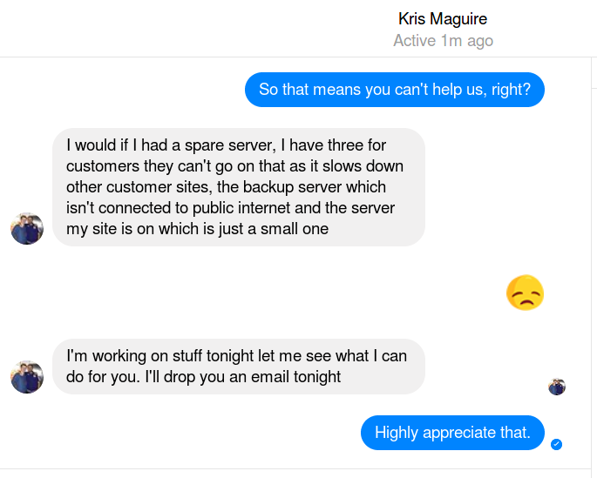Screen dimensions: 597x478
Task: Click 'do for you. I'll drop you an email tonight' line
Action: (203, 377)
